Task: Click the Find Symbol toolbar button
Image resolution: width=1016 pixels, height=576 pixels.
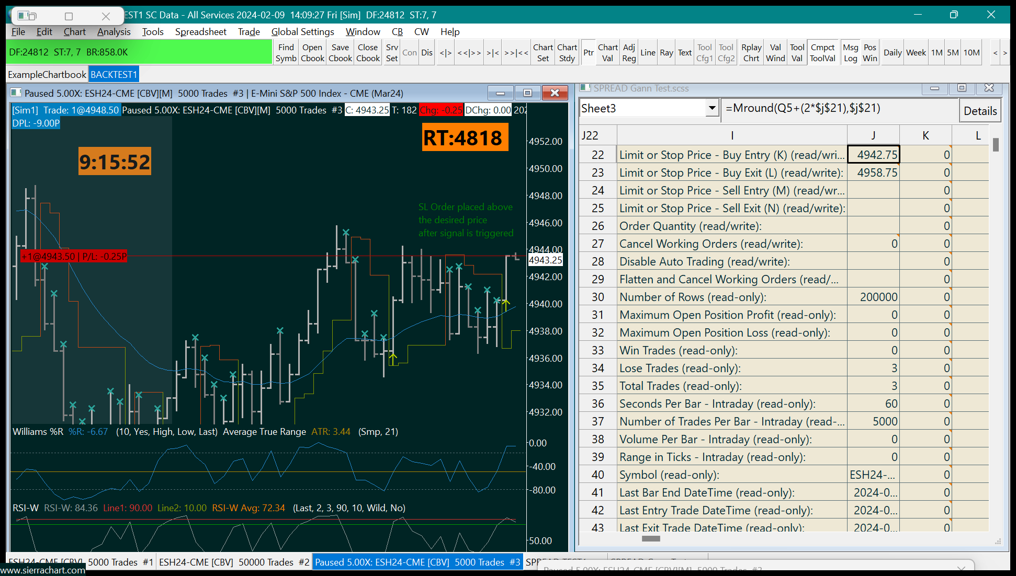Action: (286, 53)
